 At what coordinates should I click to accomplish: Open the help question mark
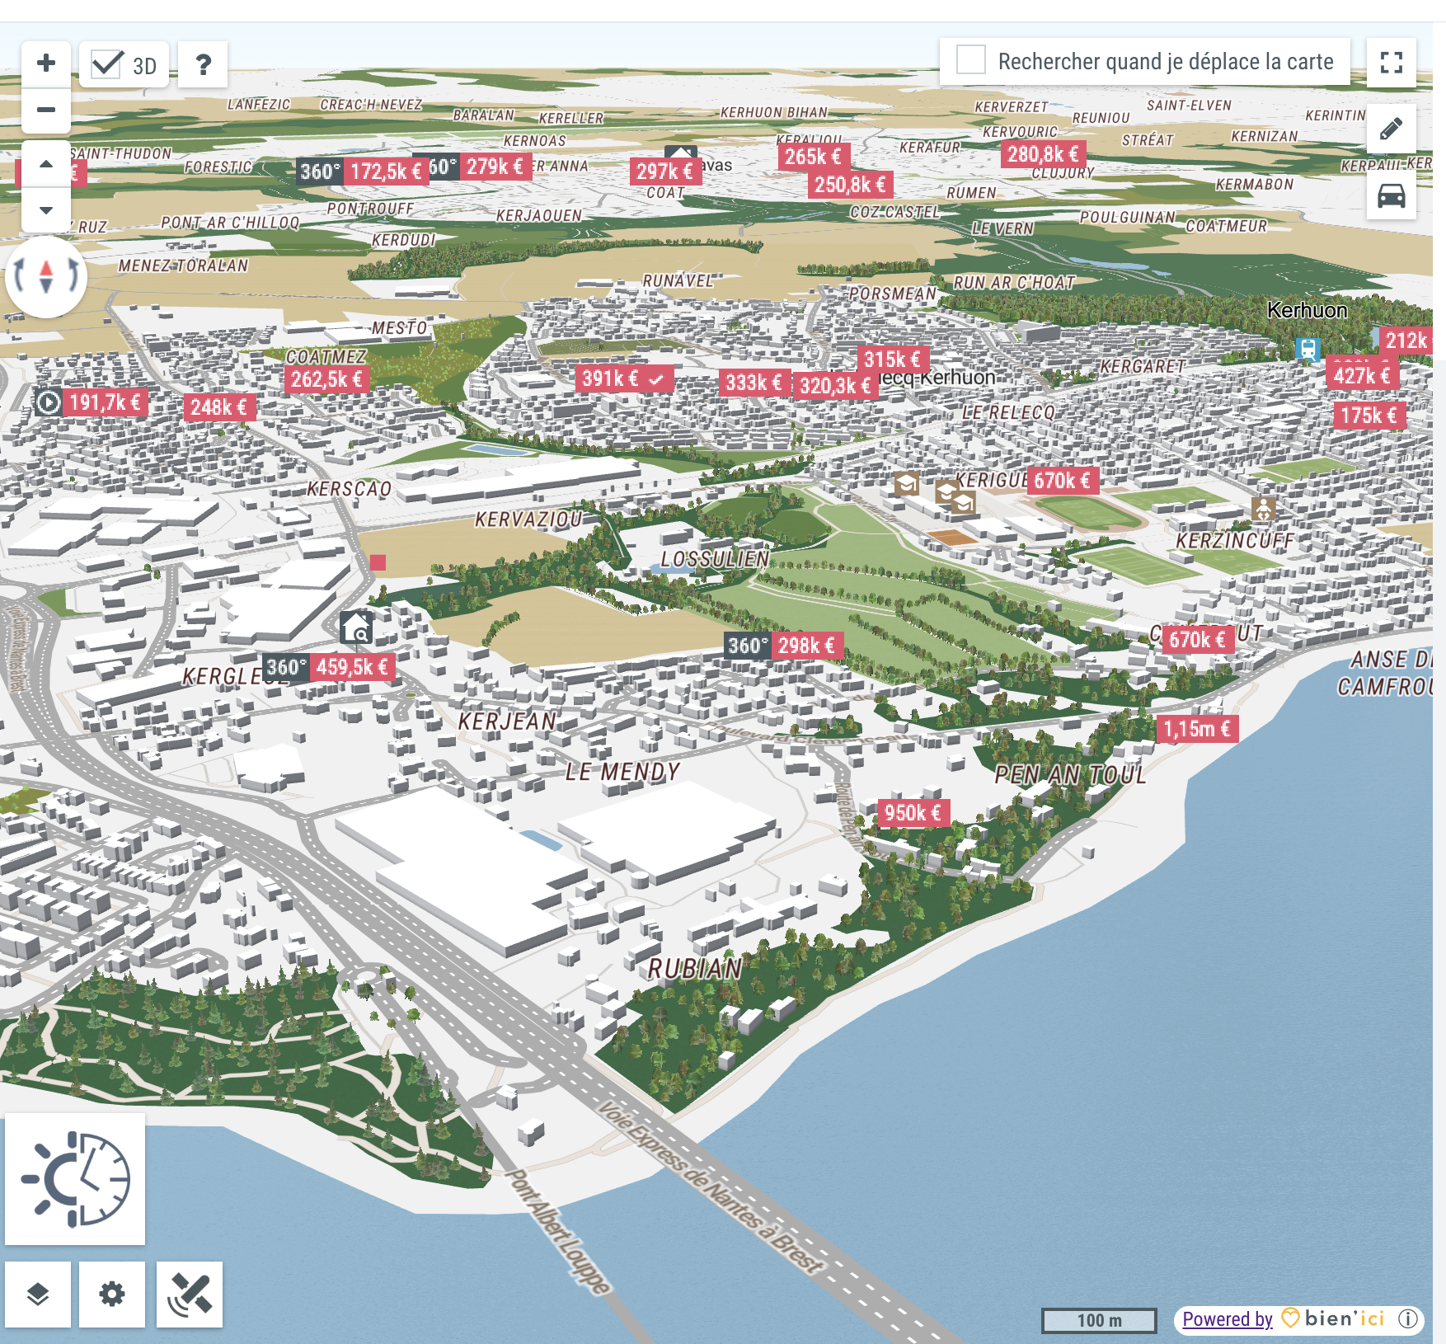pos(203,64)
